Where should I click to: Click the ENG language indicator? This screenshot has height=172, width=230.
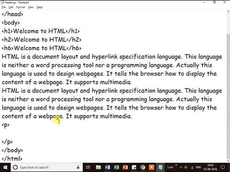tap(198, 167)
